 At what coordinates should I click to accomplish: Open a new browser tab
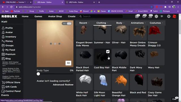click(99, 2)
